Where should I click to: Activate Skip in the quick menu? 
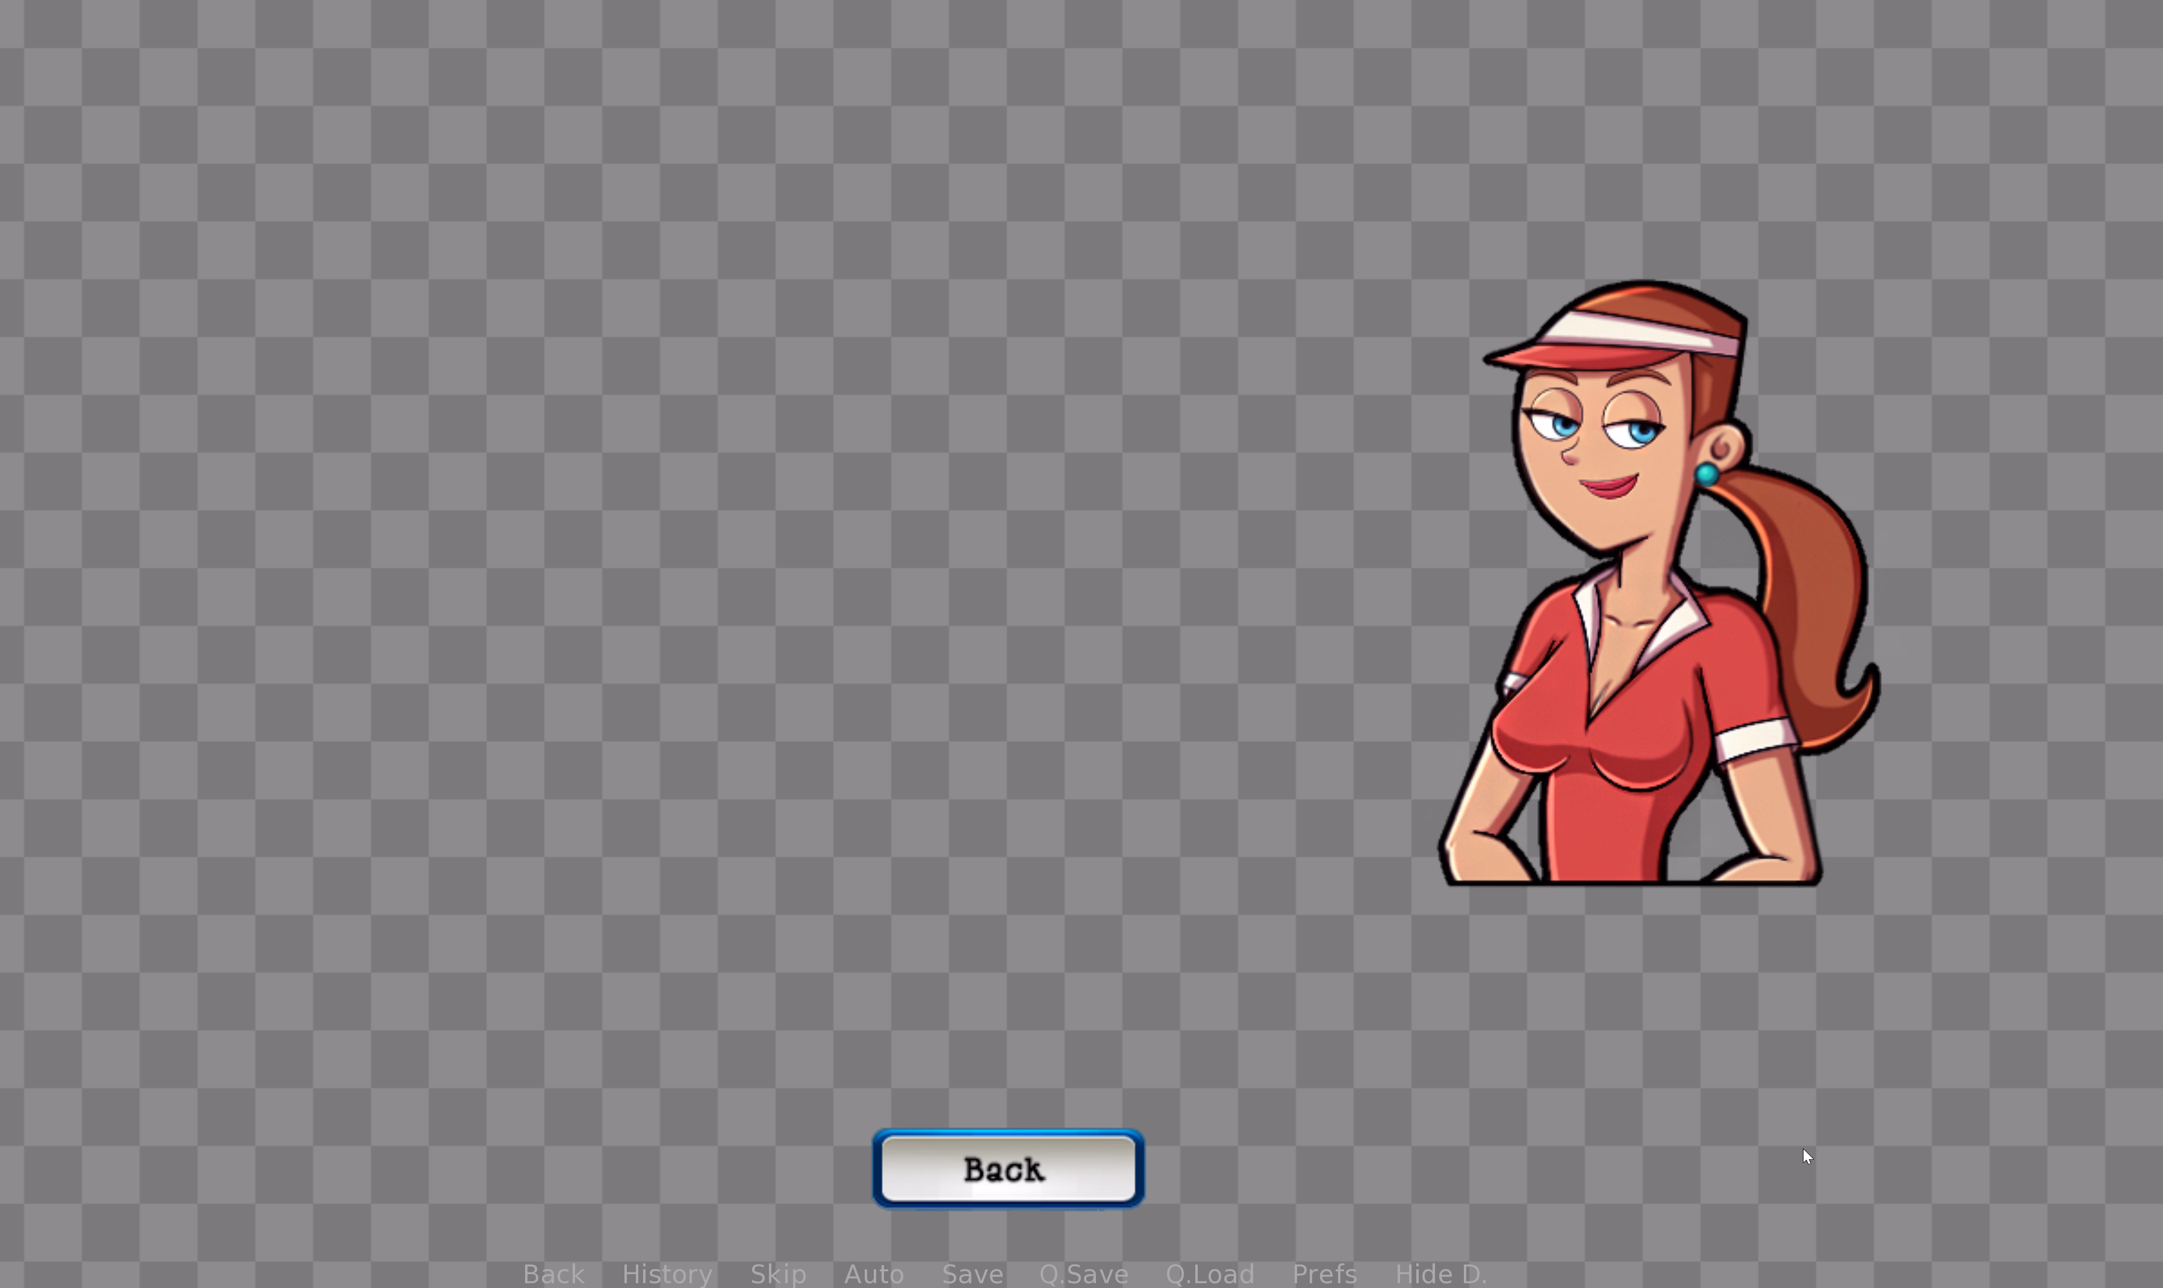coord(778,1273)
